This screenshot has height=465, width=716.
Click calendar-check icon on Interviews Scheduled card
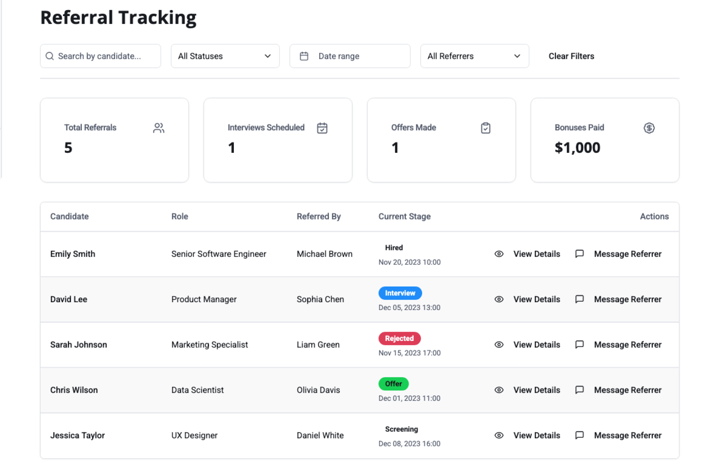point(322,128)
